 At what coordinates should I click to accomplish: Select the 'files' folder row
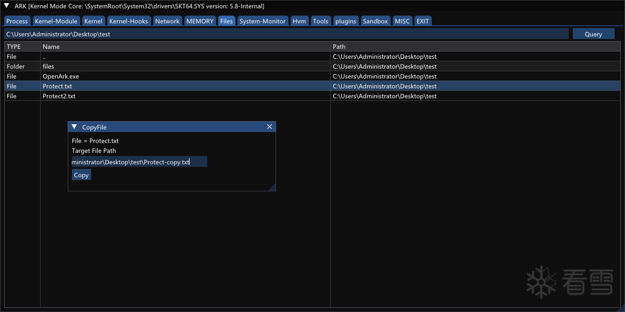coord(312,66)
